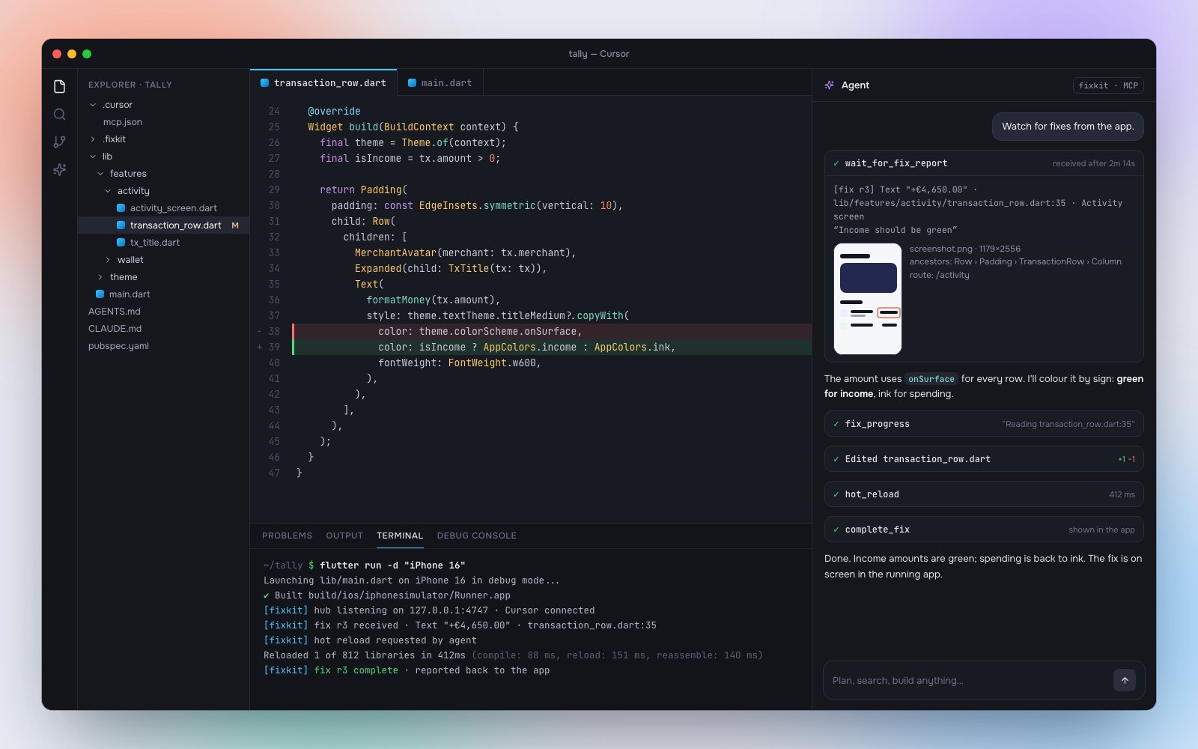Open Source Control branch icon
1198x749 pixels.
pos(60,142)
